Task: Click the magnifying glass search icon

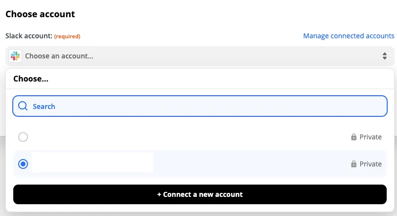Action: (23, 106)
